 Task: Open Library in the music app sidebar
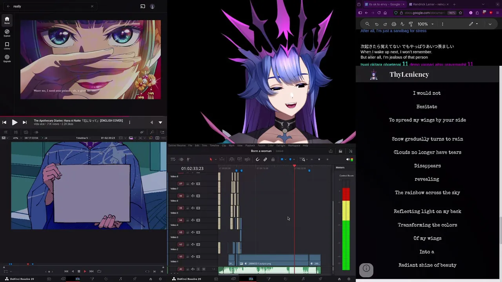(7, 45)
